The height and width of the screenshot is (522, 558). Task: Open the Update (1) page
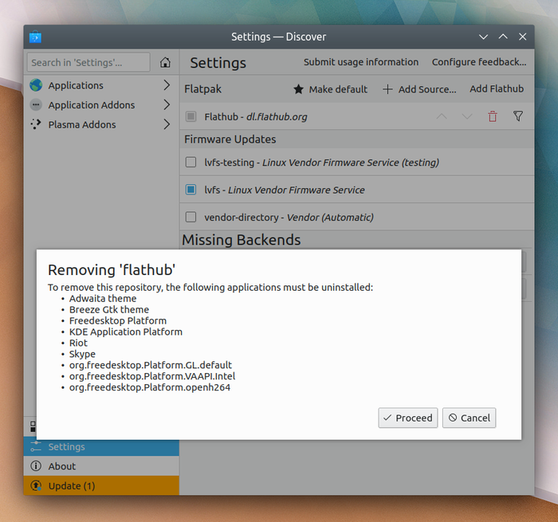(101, 485)
